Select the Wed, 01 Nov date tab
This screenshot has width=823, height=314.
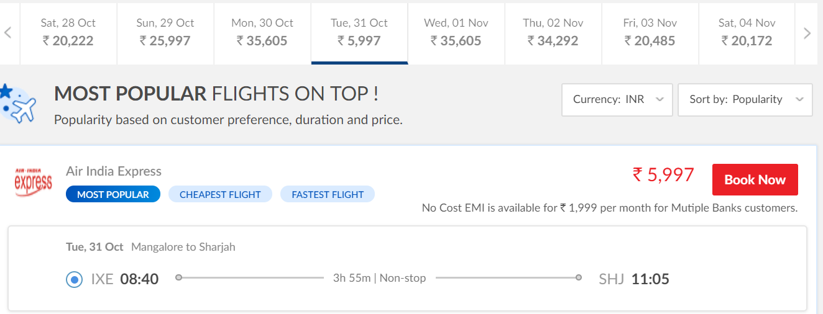456,32
